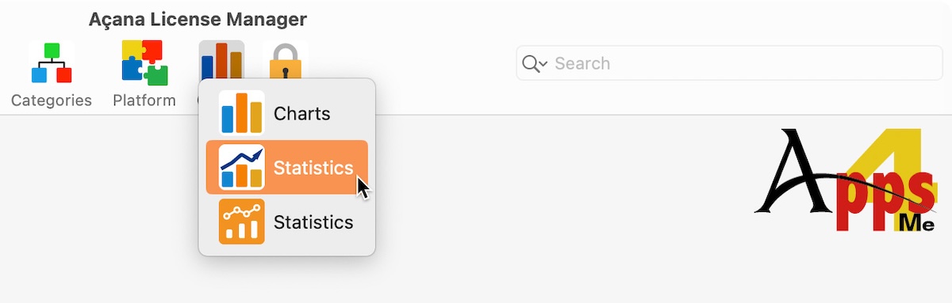Focus the Search input field

(x=729, y=63)
